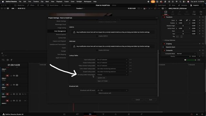206x116 pixels.
Task: Open the Output lookup table dropdown
Action: click(112, 63)
